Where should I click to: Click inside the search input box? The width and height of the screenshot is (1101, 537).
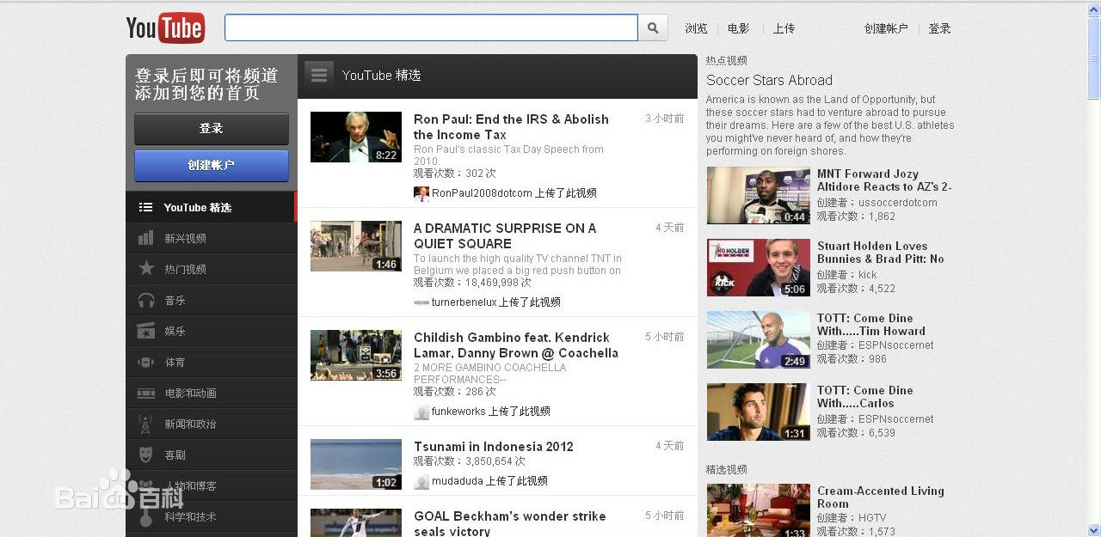click(430, 27)
